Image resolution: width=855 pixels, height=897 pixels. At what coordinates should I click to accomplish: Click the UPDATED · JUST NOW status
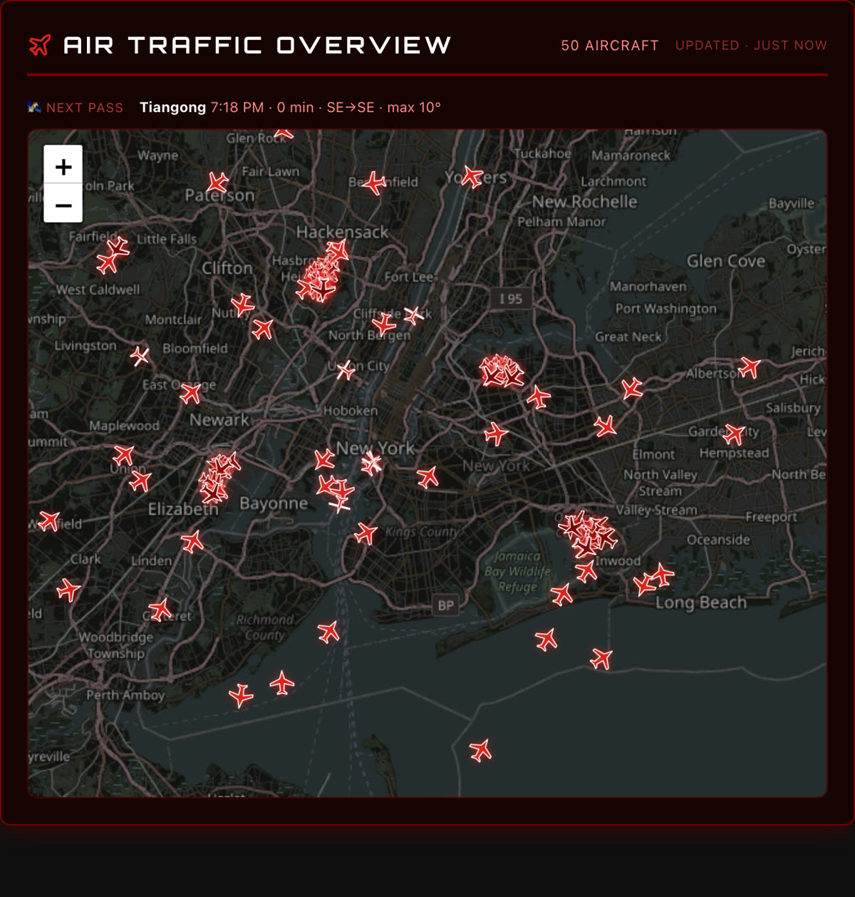tap(751, 46)
